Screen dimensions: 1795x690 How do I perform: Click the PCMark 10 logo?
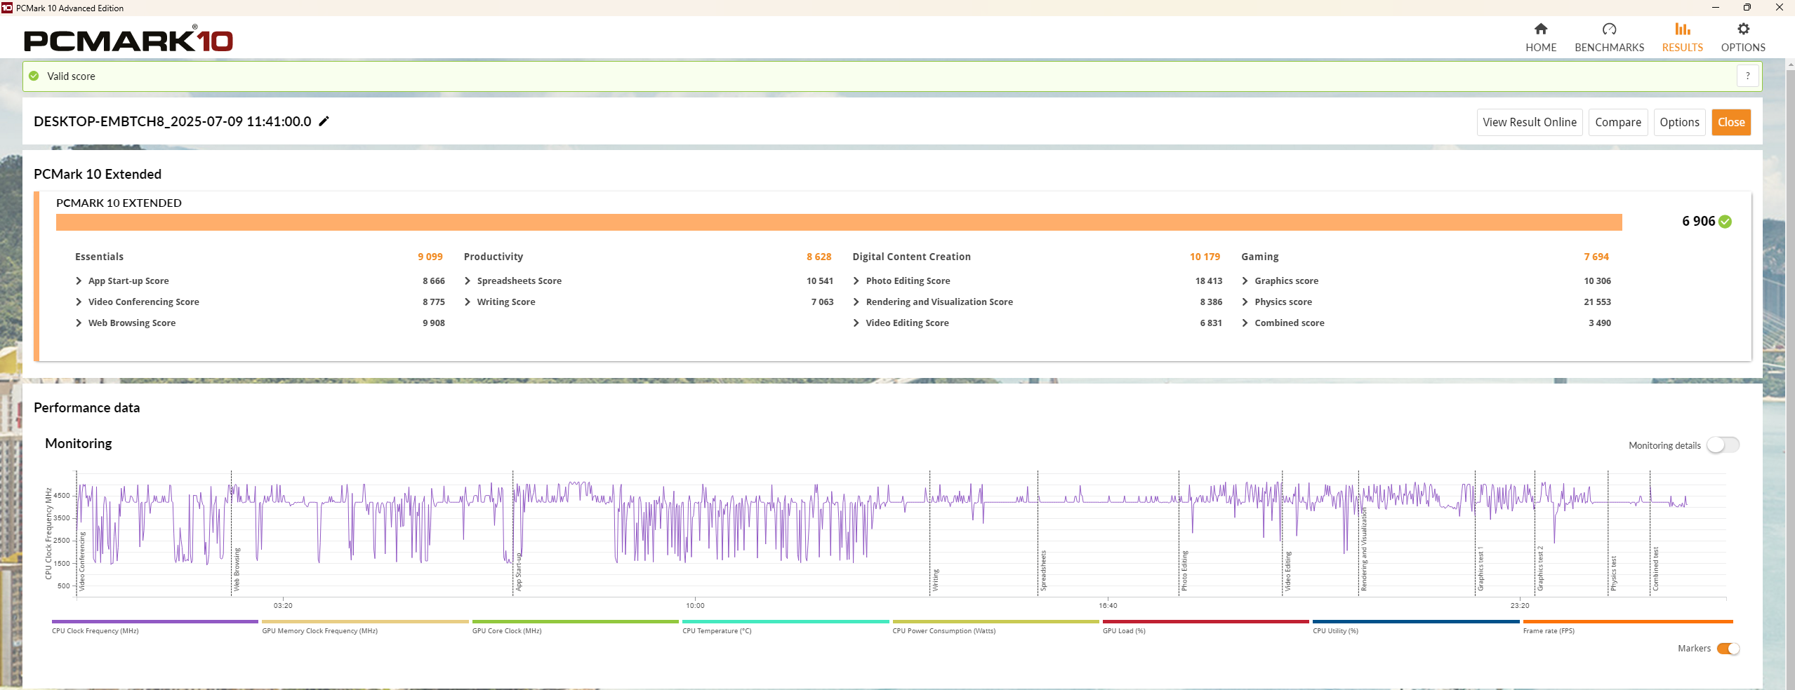(128, 39)
